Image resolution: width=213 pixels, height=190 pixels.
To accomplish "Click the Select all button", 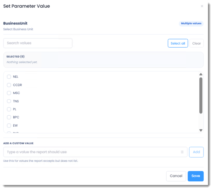I will tap(178, 43).
